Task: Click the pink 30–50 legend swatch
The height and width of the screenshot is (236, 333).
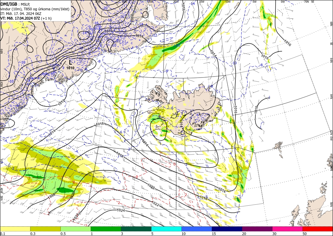Action: pos(287,229)
